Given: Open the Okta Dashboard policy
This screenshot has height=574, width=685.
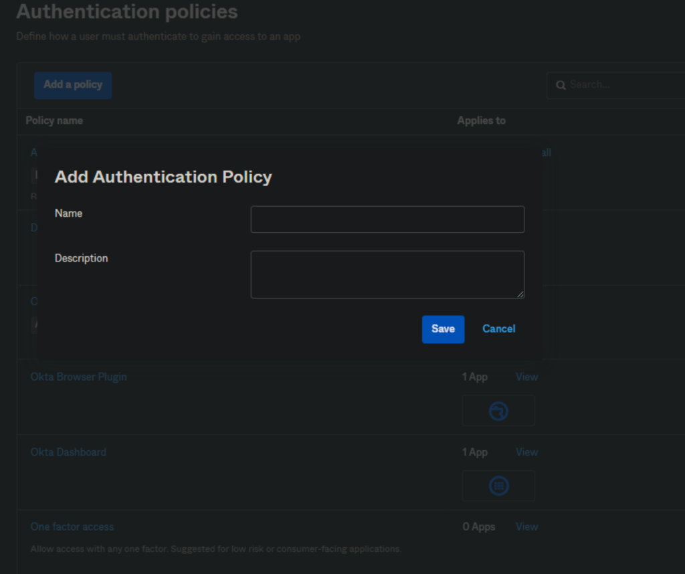Looking at the screenshot, I should pyautogui.click(x=68, y=452).
